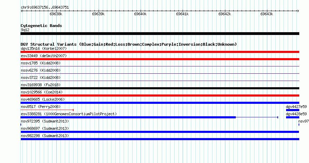Select the thick blue esv3388281 gain bar
309x163 pixels.
point(128,117)
